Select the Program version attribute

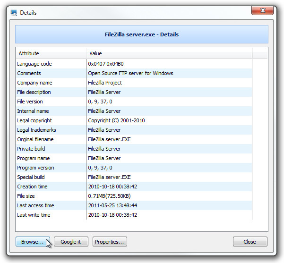pyautogui.click(x=35, y=168)
